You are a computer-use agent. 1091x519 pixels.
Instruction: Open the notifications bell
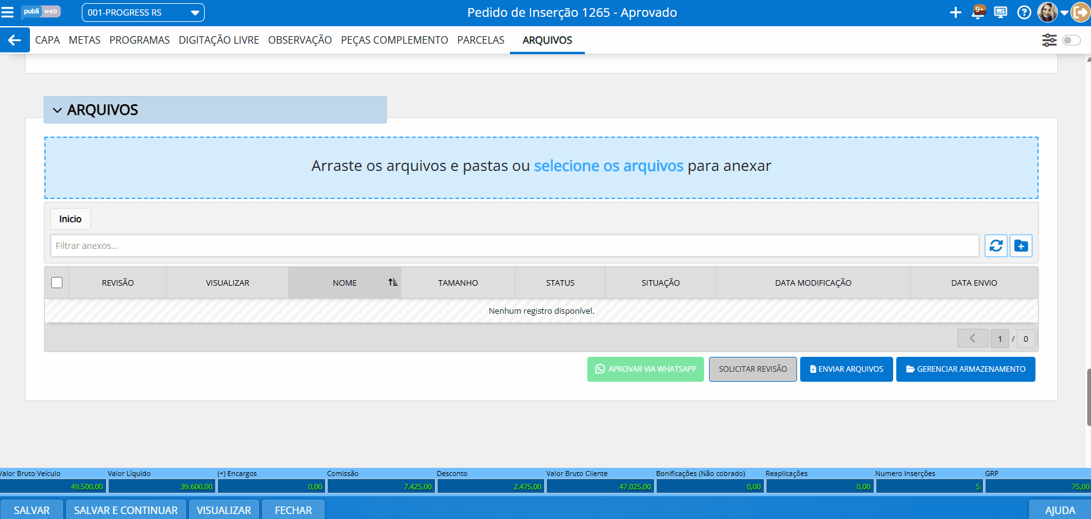[978, 12]
